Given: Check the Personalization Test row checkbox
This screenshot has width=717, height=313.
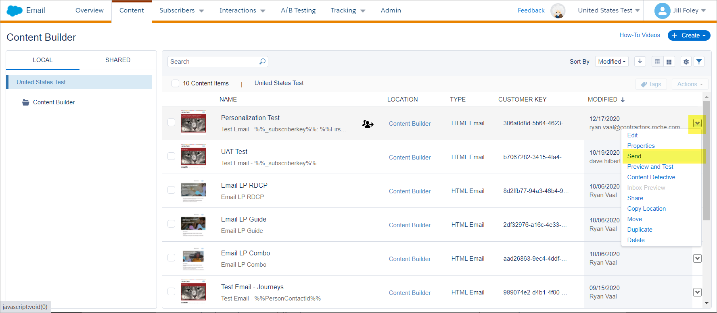Looking at the screenshot, I should (x=171, y=122).
